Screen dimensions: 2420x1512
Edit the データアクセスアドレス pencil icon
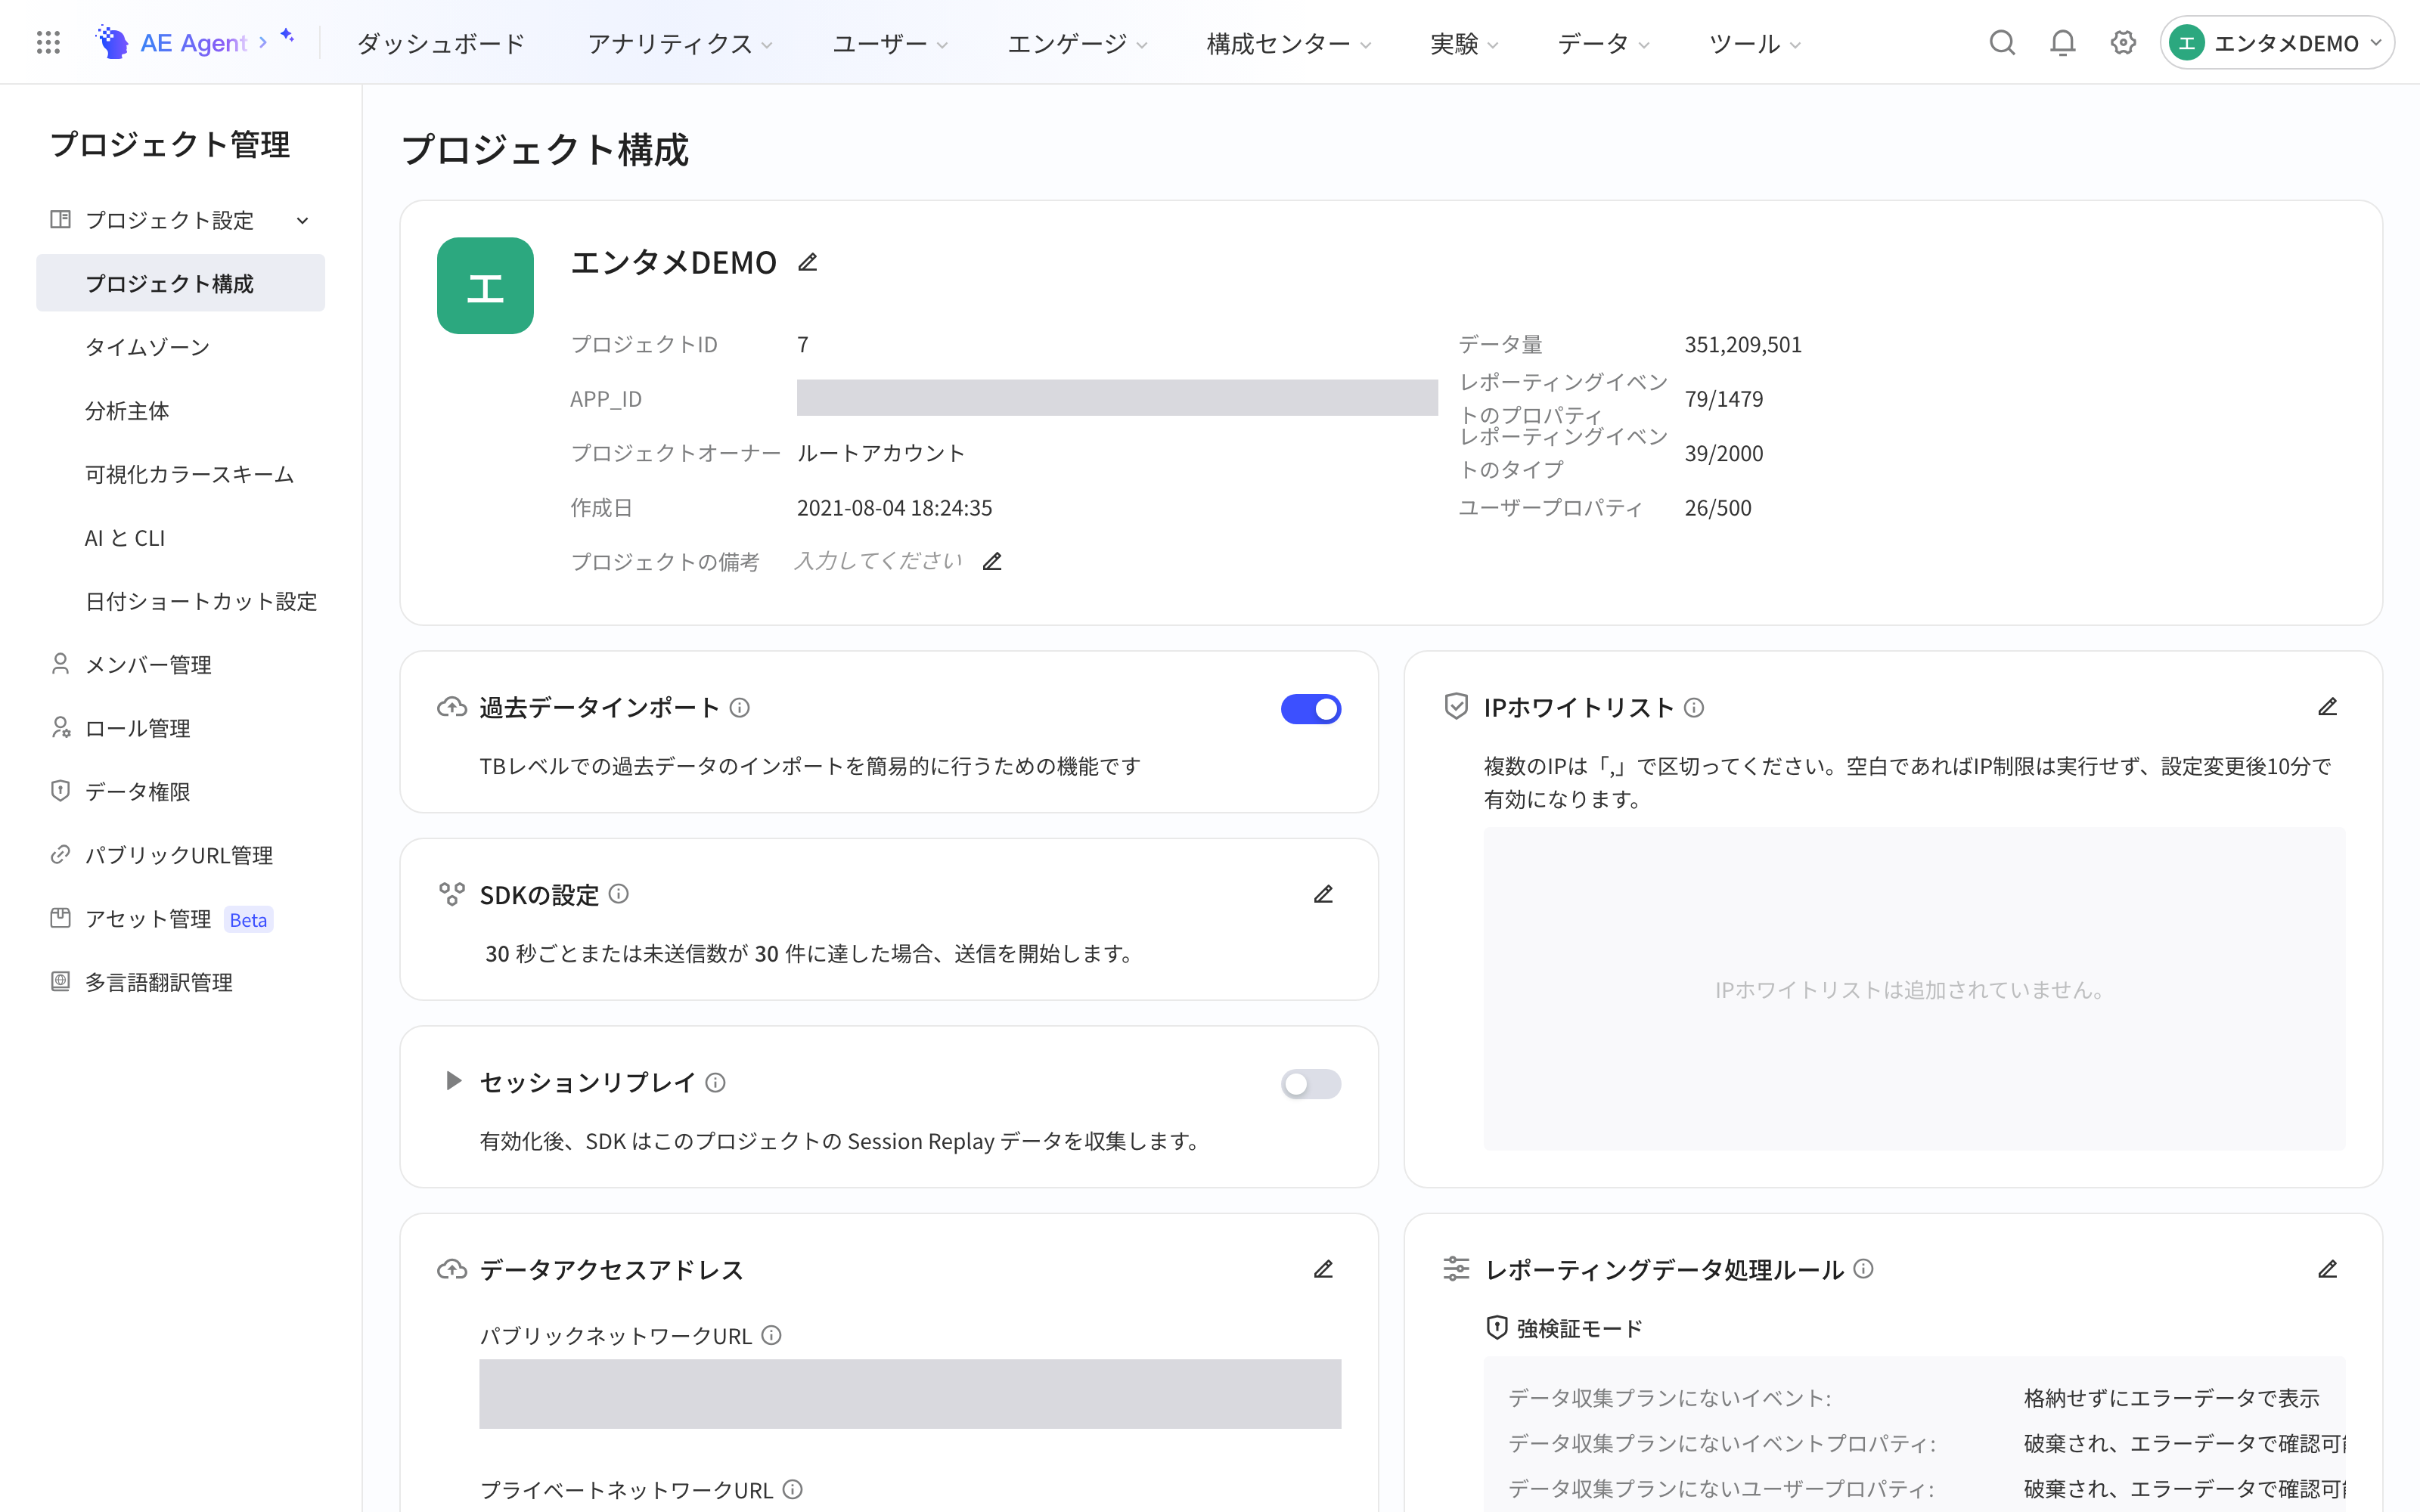(1323, 1269)
